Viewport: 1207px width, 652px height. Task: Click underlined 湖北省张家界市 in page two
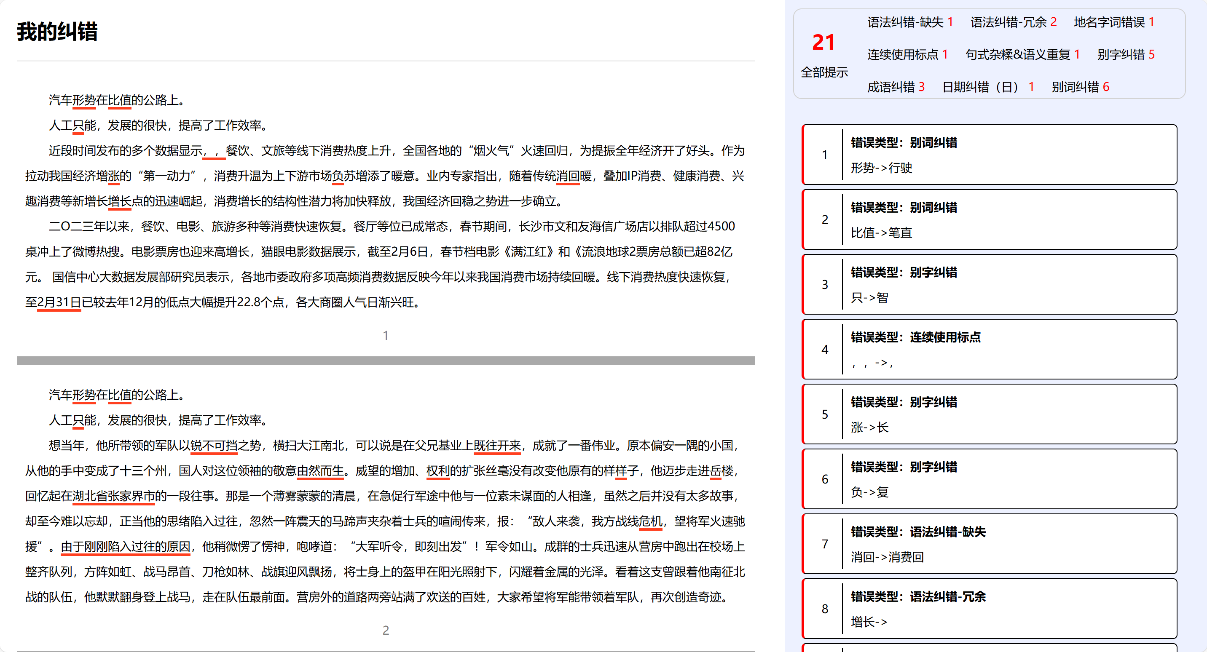[113, 496]
